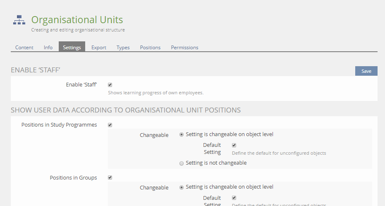Open the Export tab
Viewport: 385px width, 206px height.
click(99, 48)
